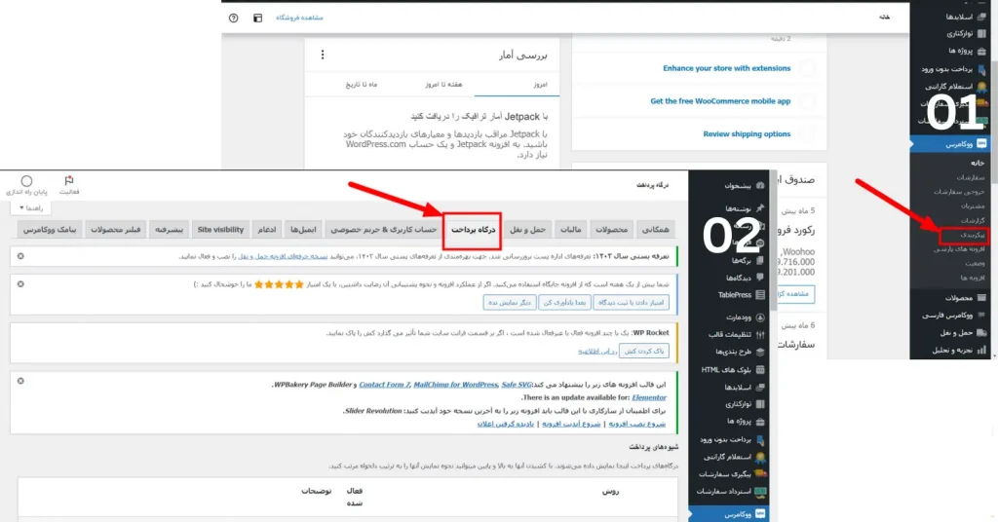Open the Dashboard (پیشخوان) sidebar item

(x=743, y=186)
